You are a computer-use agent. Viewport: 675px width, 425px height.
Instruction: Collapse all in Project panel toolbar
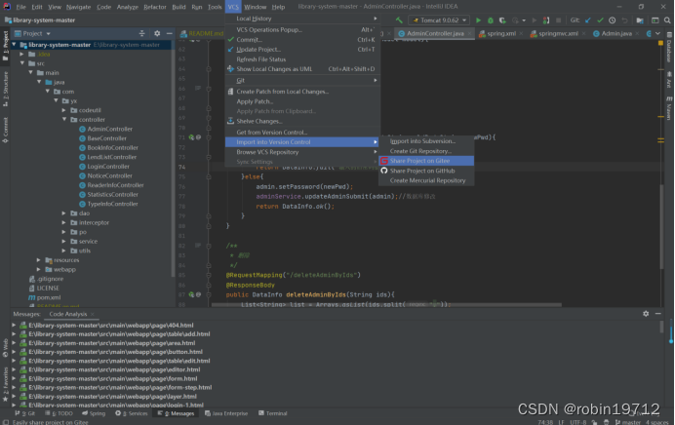point(141,33)
